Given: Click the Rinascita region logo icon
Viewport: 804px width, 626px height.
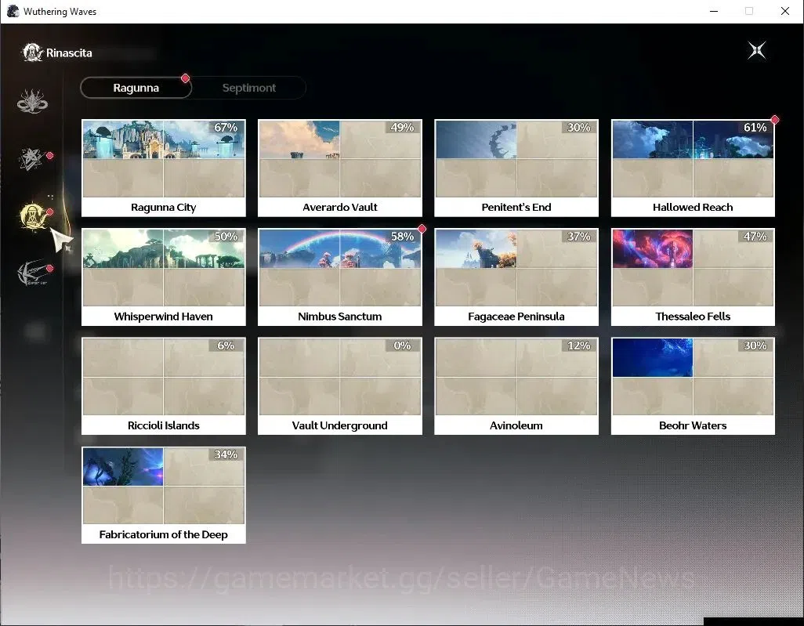Looking at the screenshot, I should (32, 52).
